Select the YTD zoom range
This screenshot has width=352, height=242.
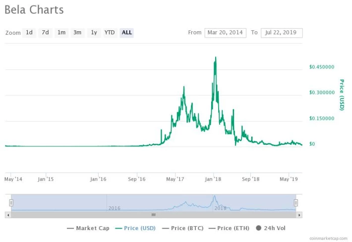(x=110, y=33)
